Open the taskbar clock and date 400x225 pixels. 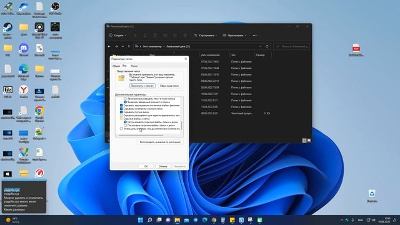(384, 220)
